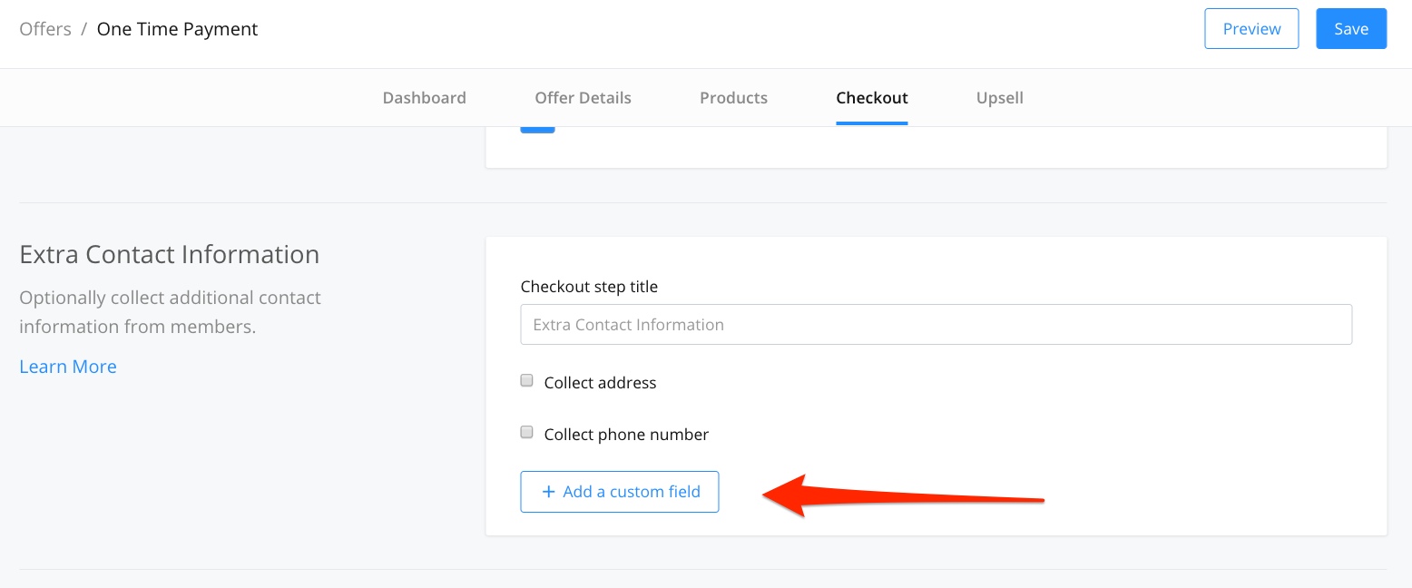Screen dimensions: 1412x588
Task: Select the Checkout tab
Action: pyautogui.click(x=872, y=98)
